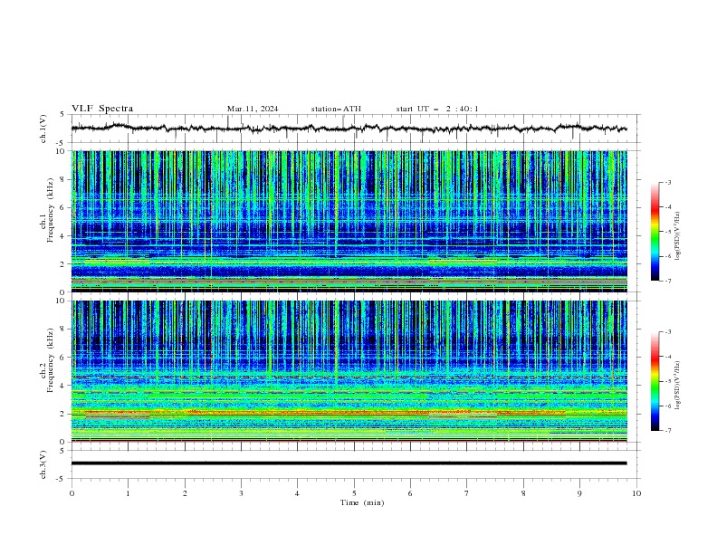Click the ch.2 color bar "-7" label

668,431
